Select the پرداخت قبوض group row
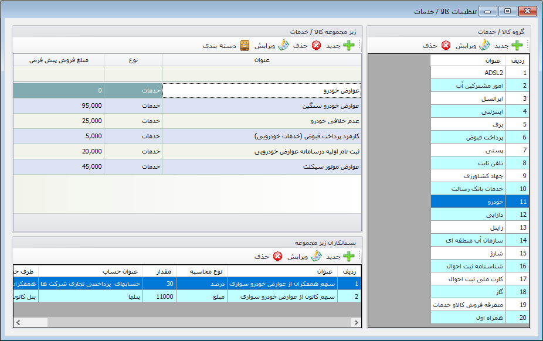The height and width of the screenshot is (341, 543). (480, 137)
